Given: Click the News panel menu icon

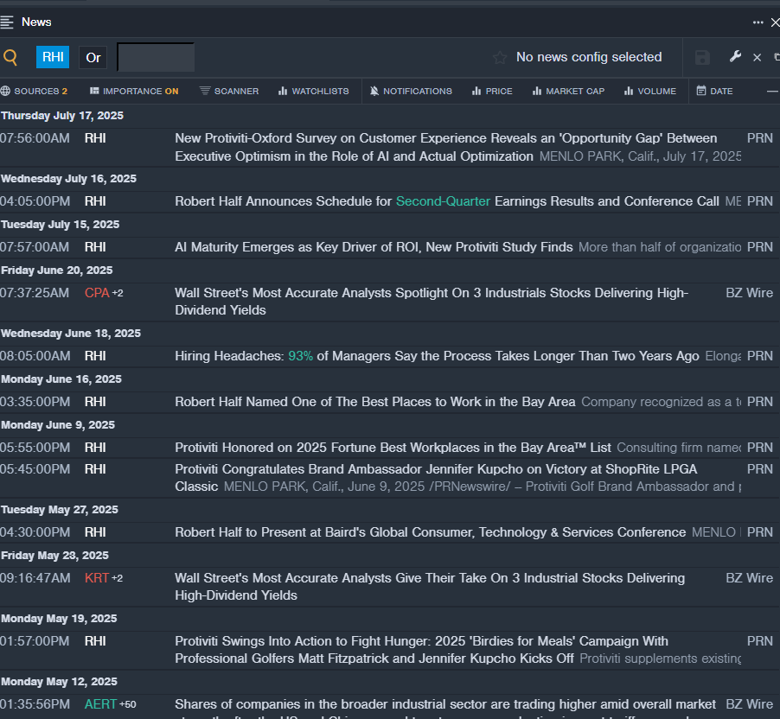Looking at the screenshot, I should click(x=8, y=22).
